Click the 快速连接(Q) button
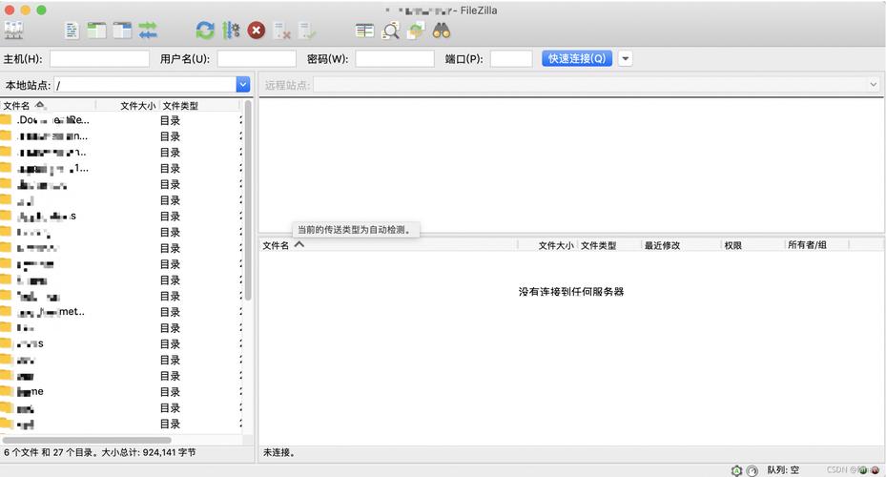 [x=576, y=59]
